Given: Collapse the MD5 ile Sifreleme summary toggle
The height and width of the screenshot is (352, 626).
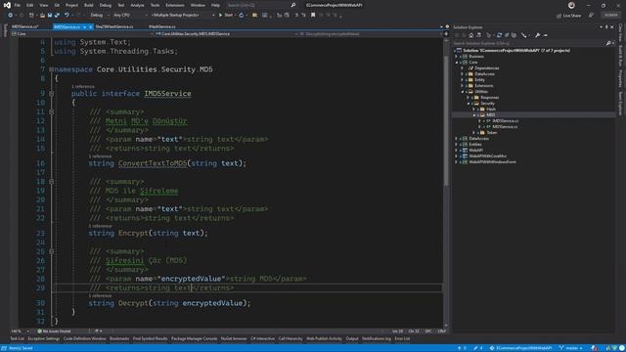Looking at the screenshot, I should [x=51, y=182].
